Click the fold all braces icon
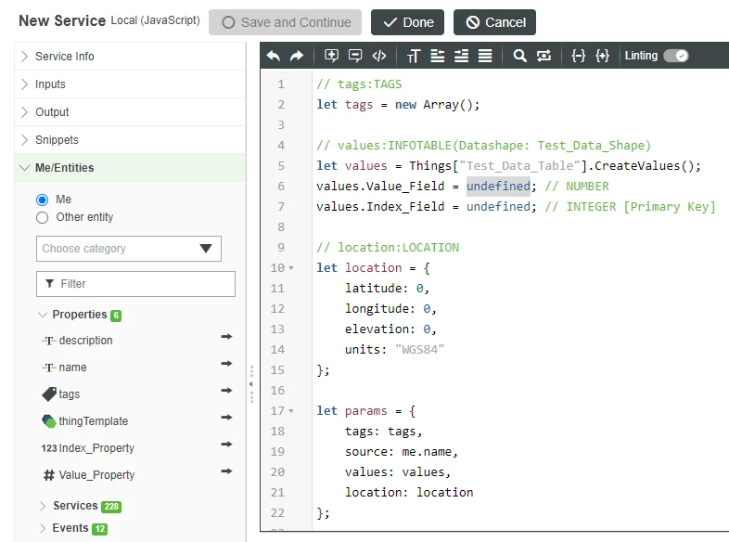The image size is (729, 542). tap(579, 56)
